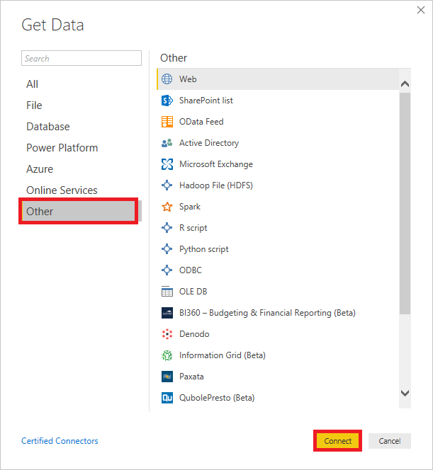Click the Active Directory people icon
The height and width of the screenshot is (470, 433).
point(167,143)
